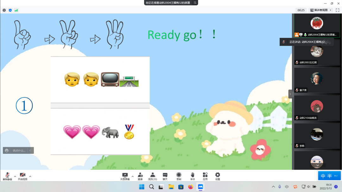Expand the system tray hidden icons chevron
342x192 pixels.
273,187
